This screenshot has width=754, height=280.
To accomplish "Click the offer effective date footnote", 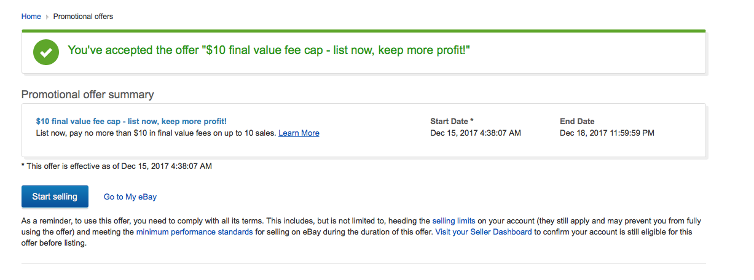I will point(117,166).
